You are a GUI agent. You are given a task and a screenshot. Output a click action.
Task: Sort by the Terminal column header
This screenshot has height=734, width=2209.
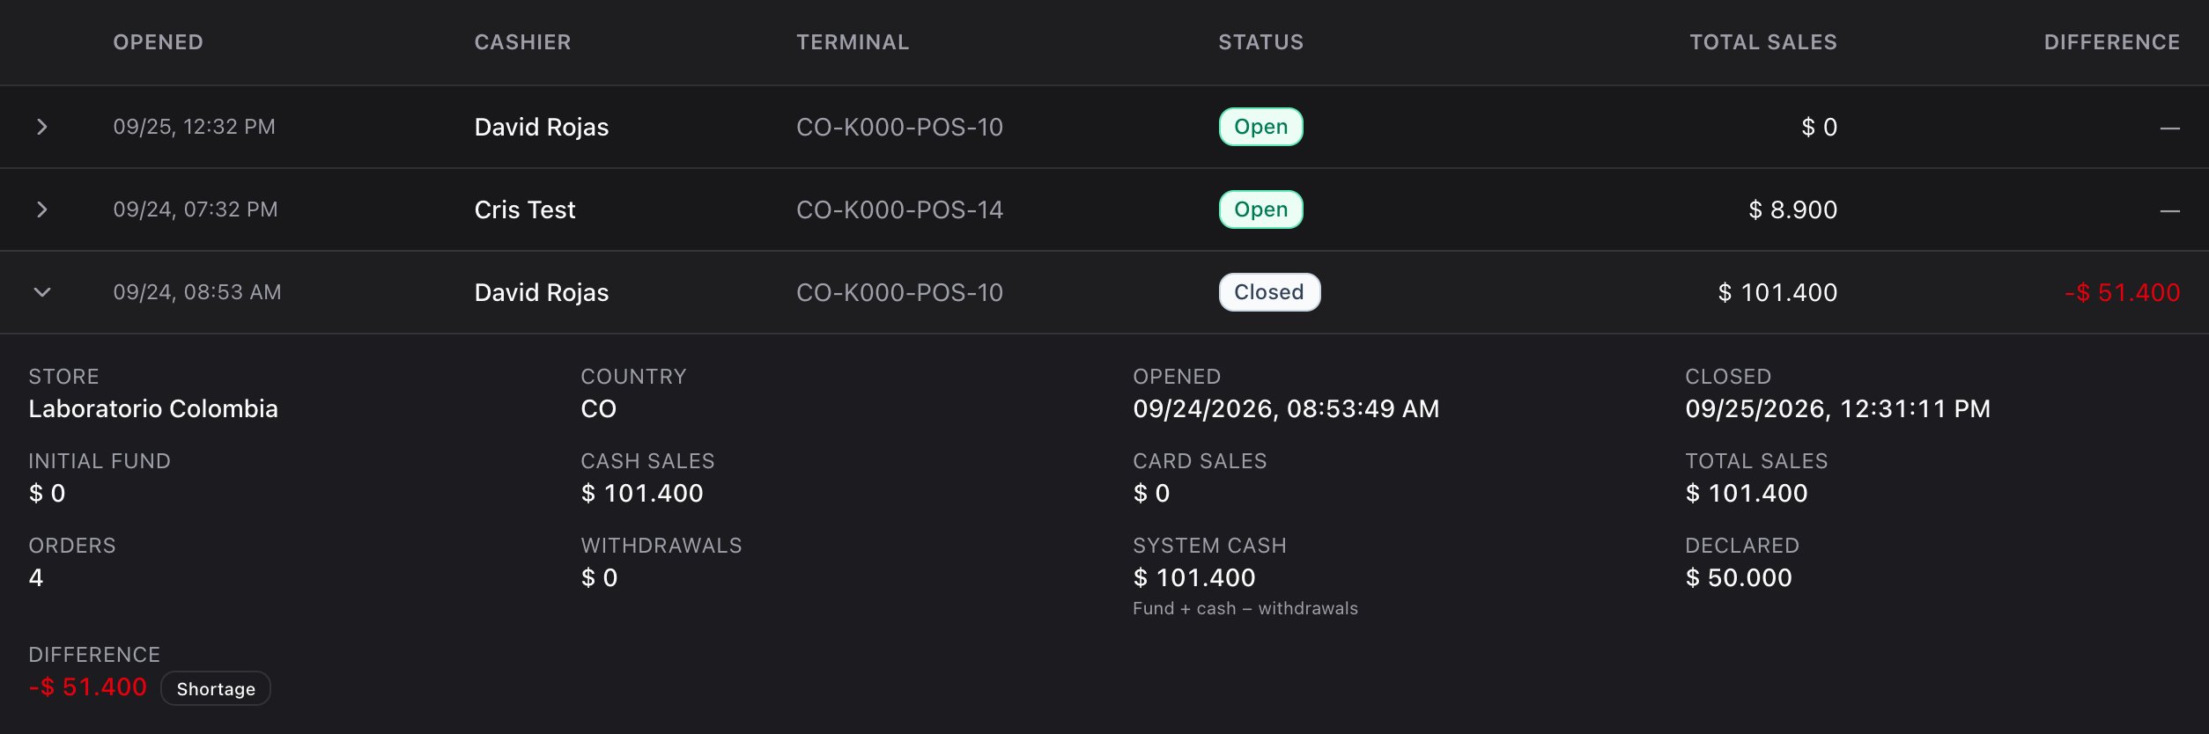(x=853, y=42)
